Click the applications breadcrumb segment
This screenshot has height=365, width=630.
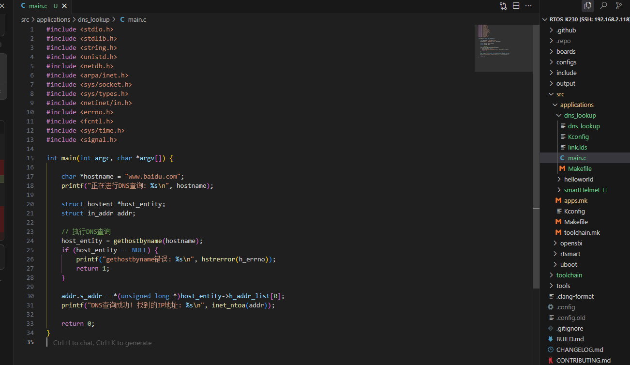(x=53, y=19)
